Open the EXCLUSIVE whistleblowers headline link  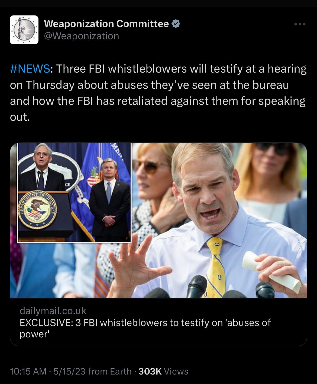click(x=145, y=328)
